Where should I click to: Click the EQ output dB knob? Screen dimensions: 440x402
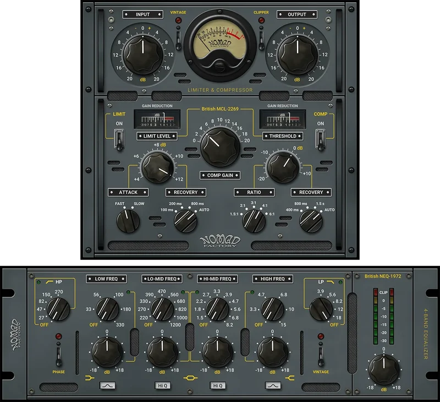[384, 370]
